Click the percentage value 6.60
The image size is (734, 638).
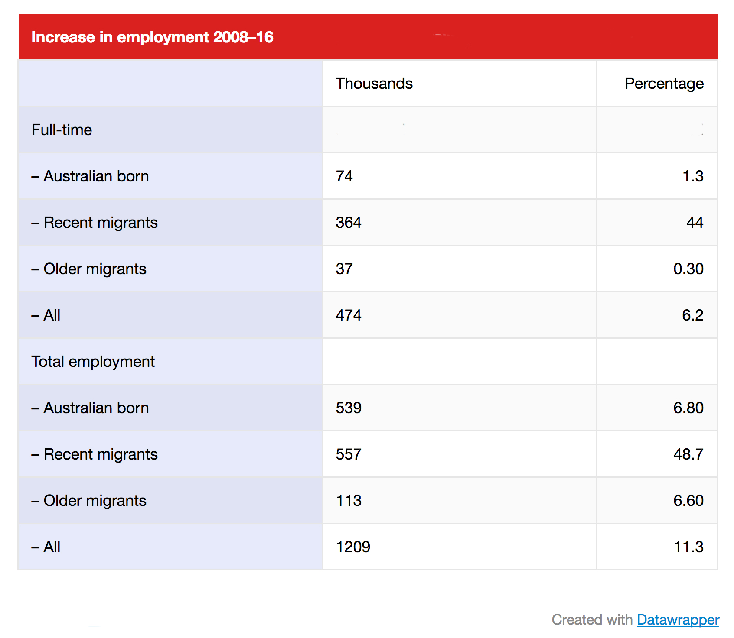[x=688, y=501]
